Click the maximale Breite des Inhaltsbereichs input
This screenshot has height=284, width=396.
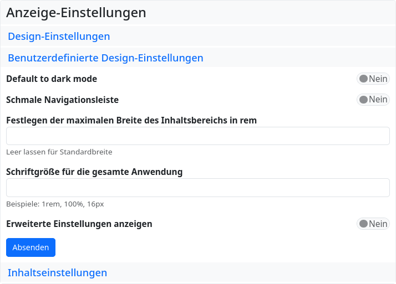coord(197,136)
